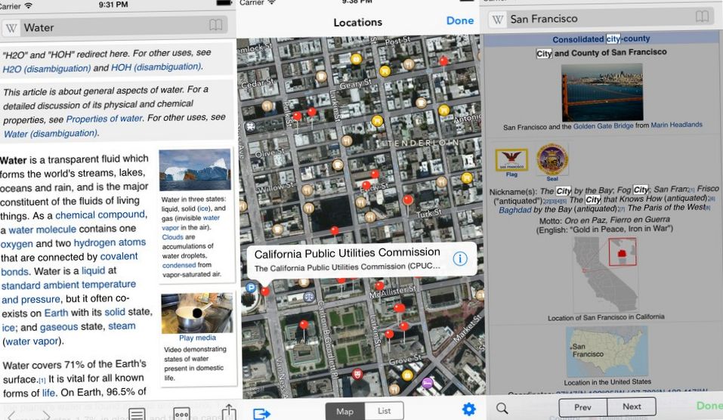Open the boiling pot video thumbnail
Viewport: 723px width, 420px height.
click(197, 313)
